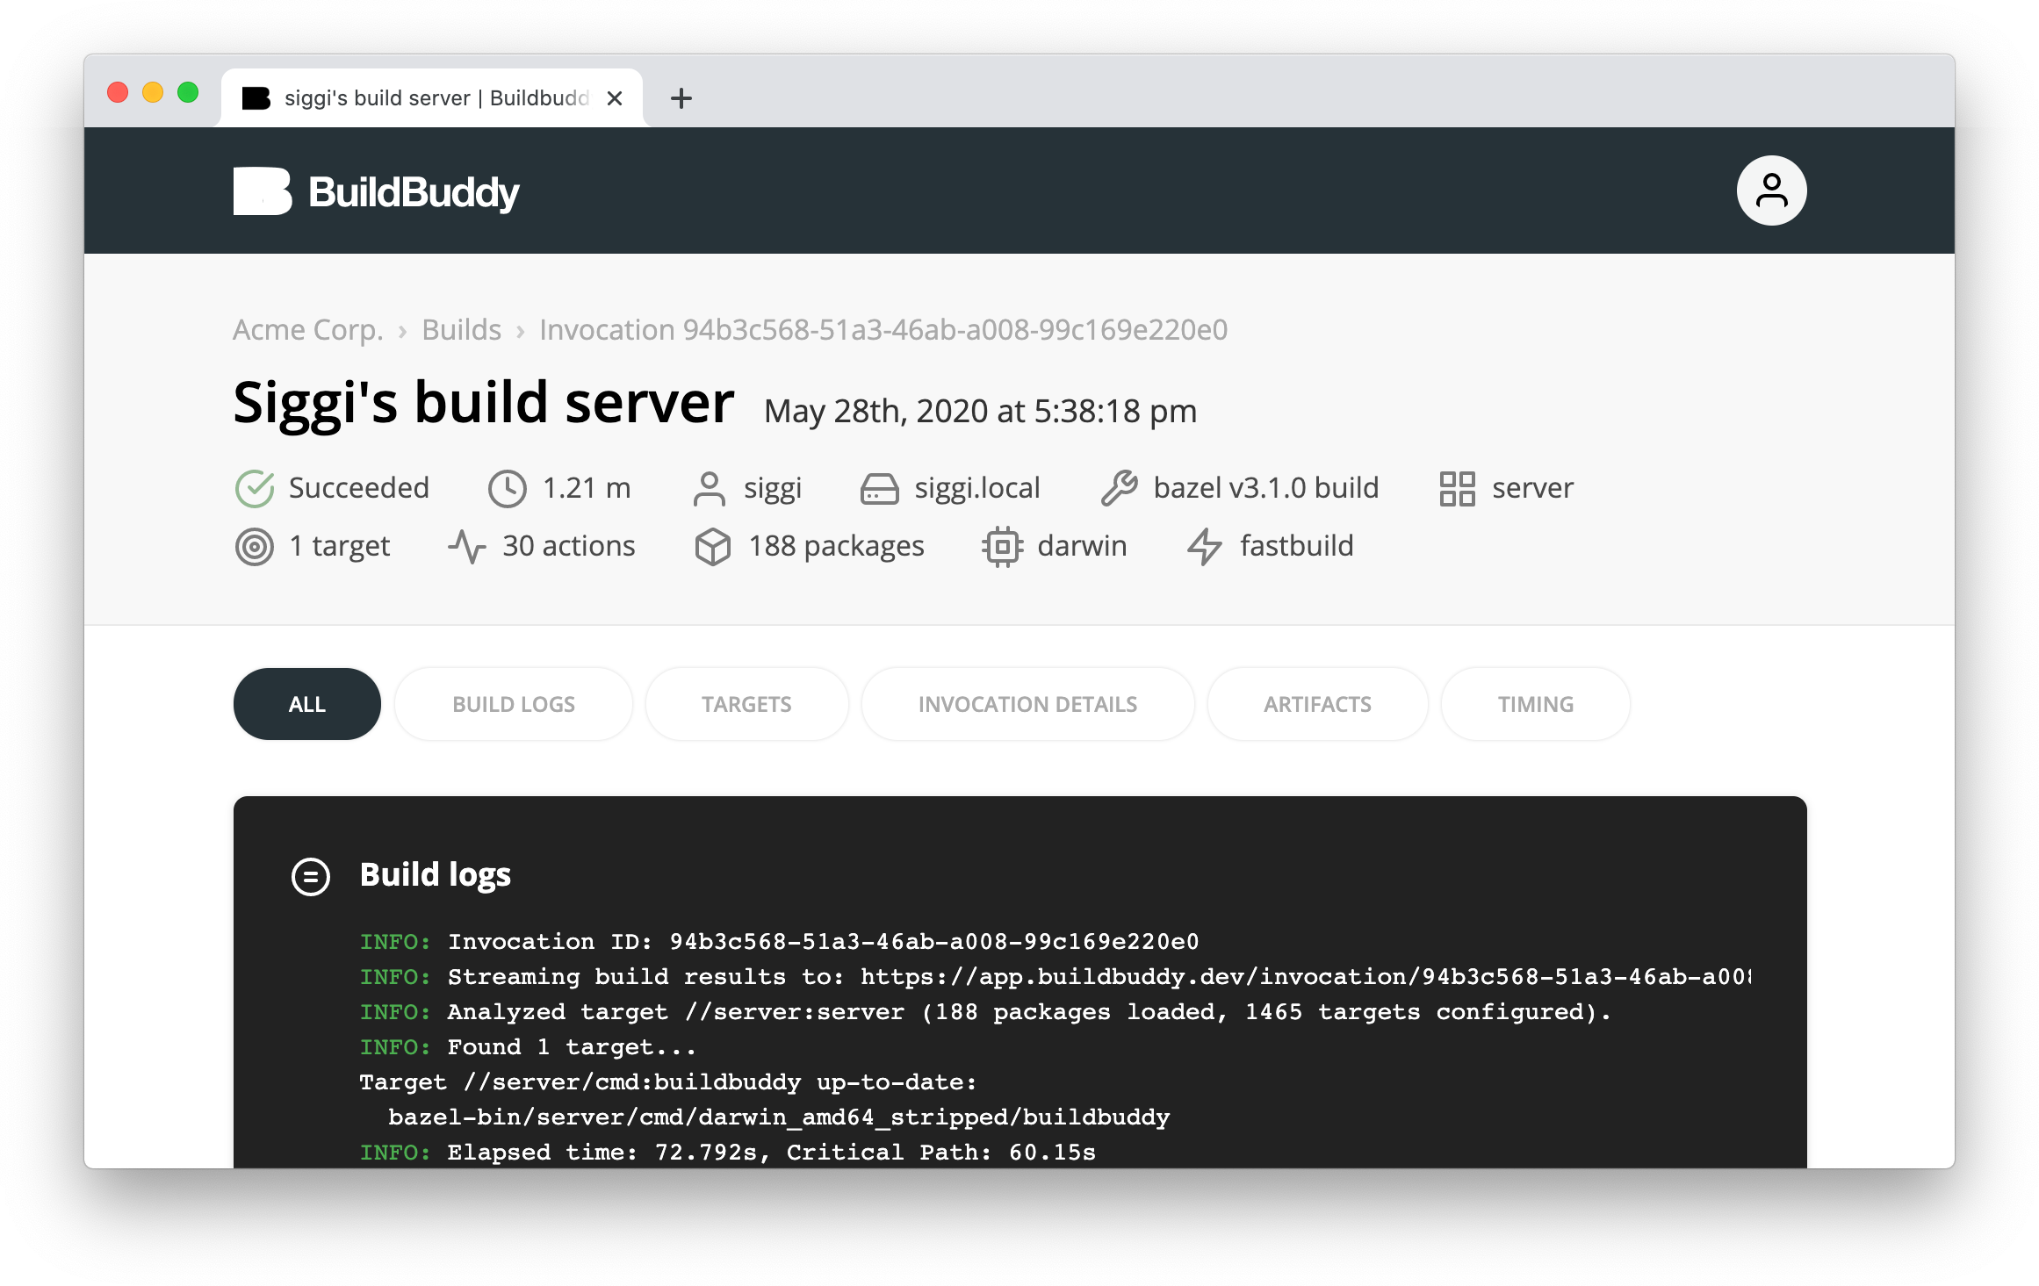Open the TIMING tab
This screenshot has width=2039, height=1286.
pyautogui.click(x=1535, y=704)
